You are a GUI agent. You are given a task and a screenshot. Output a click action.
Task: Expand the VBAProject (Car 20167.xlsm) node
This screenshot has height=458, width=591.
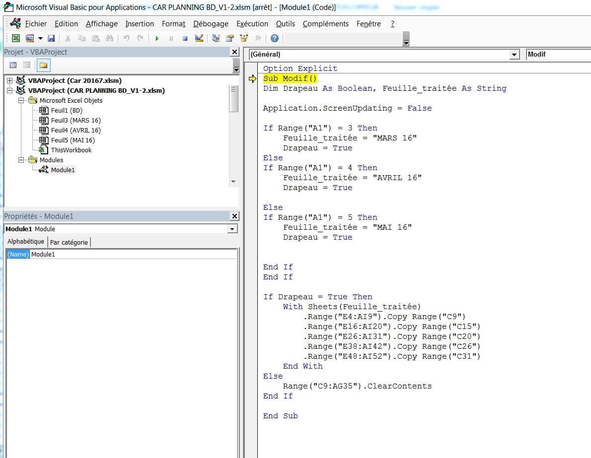click(9, 80)
